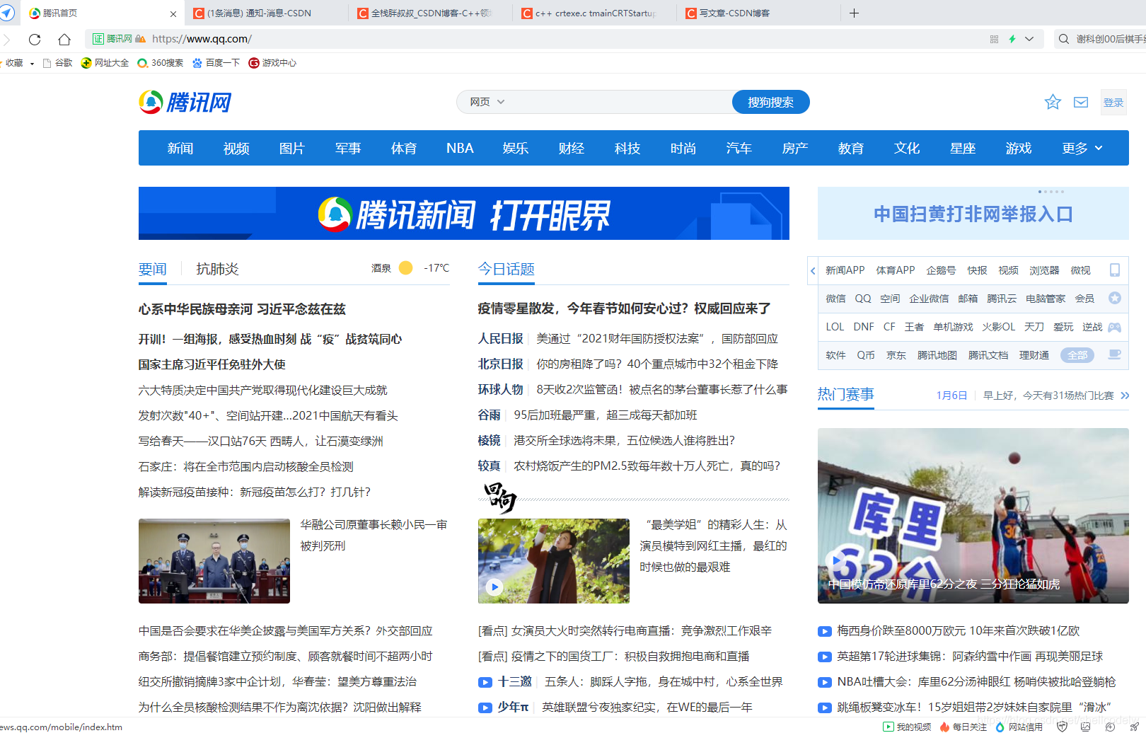This screenshot has width=1146, height=733.
Task: Open the 游戏中心 bookmark
Action: [272, 63]
